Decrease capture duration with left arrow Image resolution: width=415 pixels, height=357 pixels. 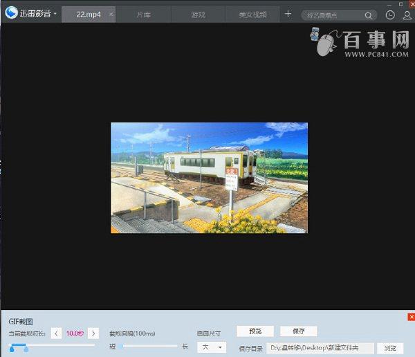[x=56, y=333]
